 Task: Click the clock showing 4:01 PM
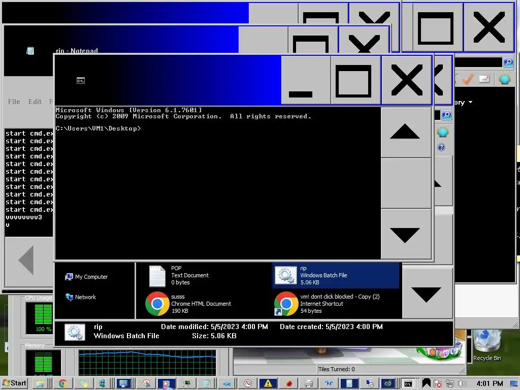490,384
